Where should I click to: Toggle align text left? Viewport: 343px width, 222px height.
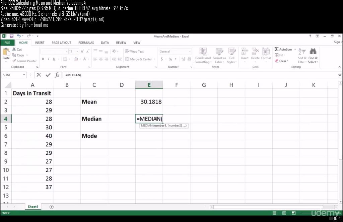point(95,59)
